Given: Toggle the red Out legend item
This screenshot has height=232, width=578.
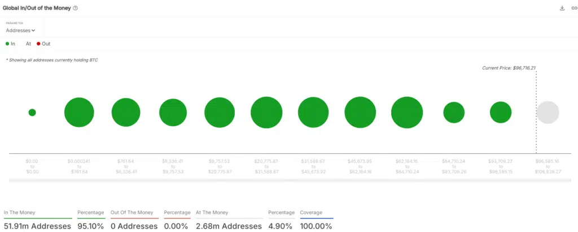Looking at the screenshot, I should 43,44.
